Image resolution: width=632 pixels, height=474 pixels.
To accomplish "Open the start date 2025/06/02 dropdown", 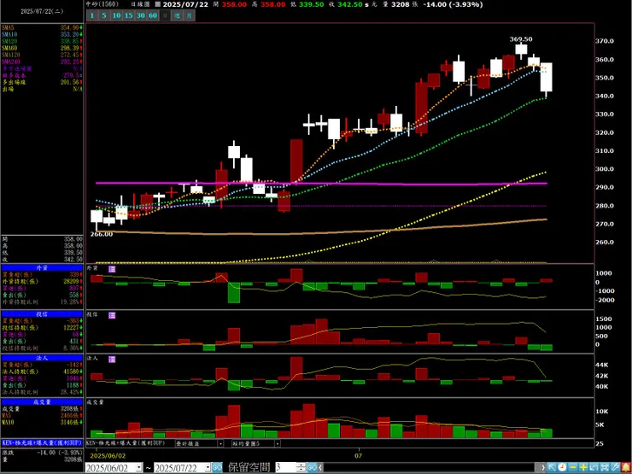I will point(139,468).
